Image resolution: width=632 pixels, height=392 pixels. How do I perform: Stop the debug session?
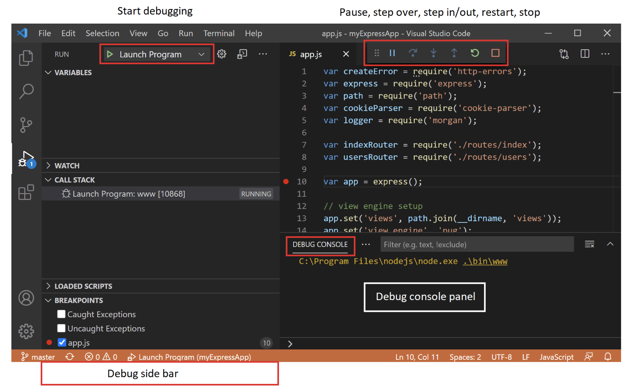(x=495, y=53)
